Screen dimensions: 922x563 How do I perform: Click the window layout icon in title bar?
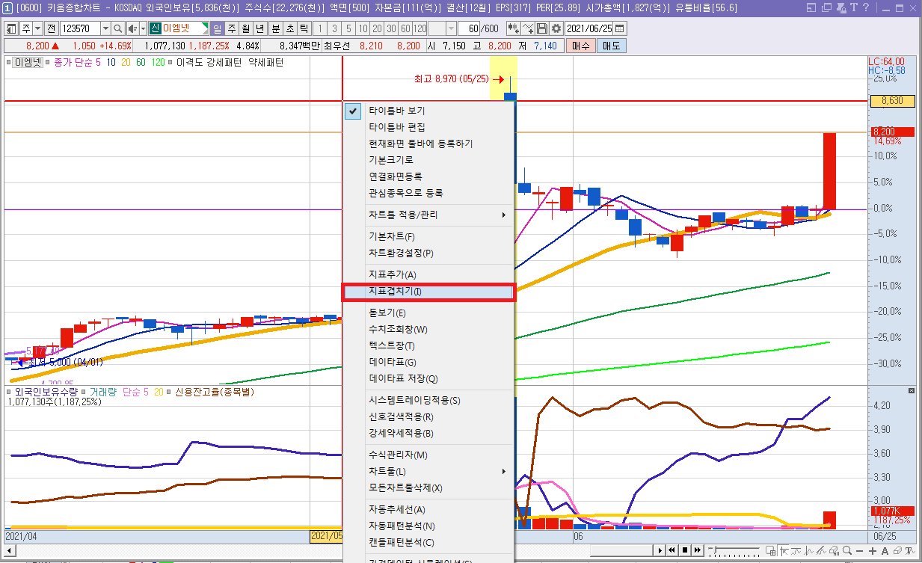[x=811, y=7]
